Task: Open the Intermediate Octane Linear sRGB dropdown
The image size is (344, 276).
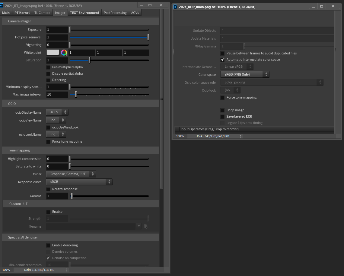Action: pos(237,67)
